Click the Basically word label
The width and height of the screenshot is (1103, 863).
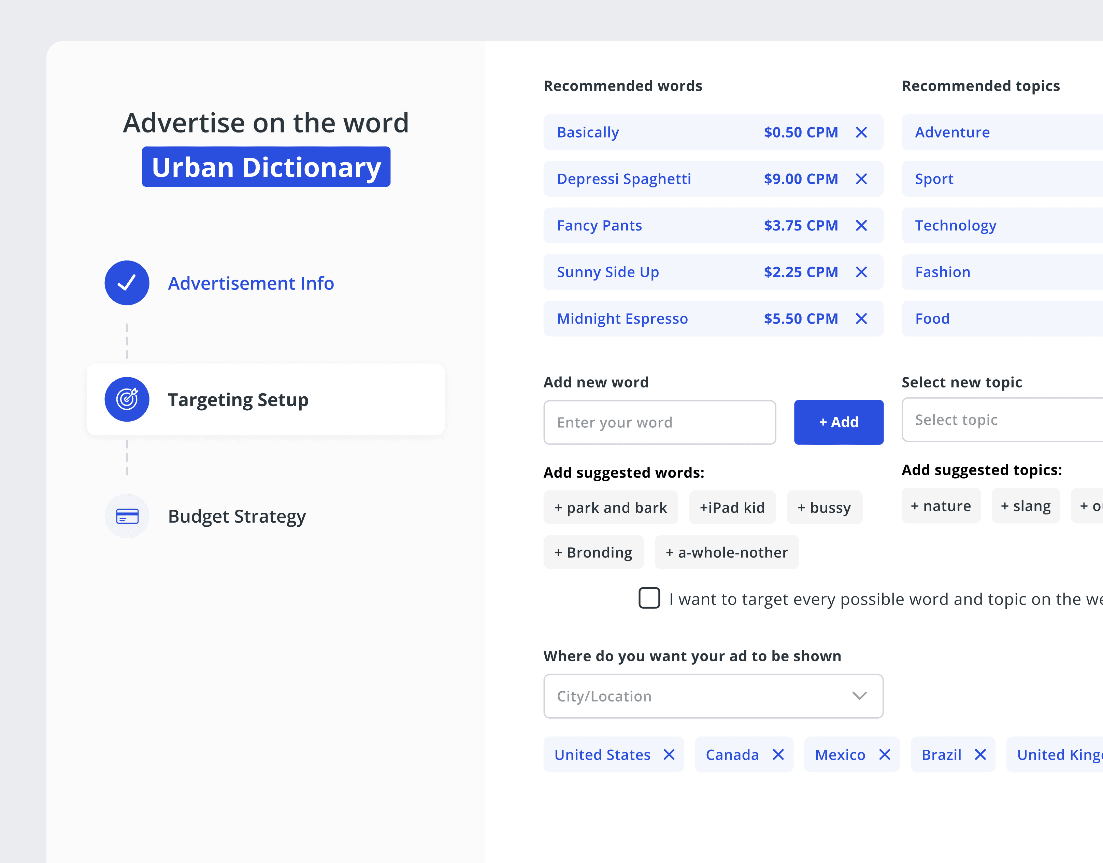[588, 132]
